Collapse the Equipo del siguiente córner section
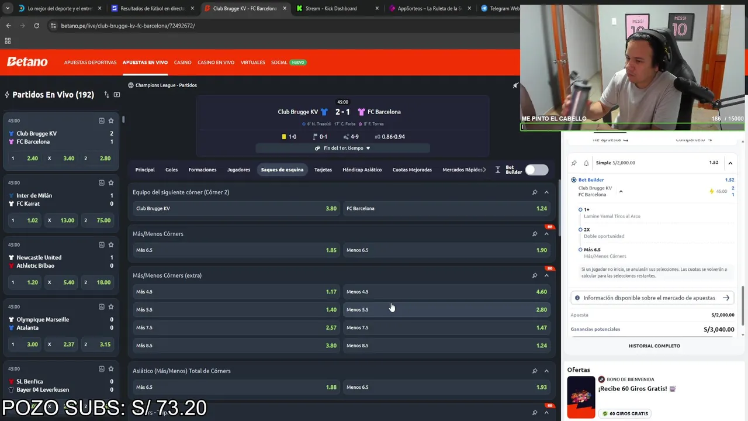 point(546,192)
